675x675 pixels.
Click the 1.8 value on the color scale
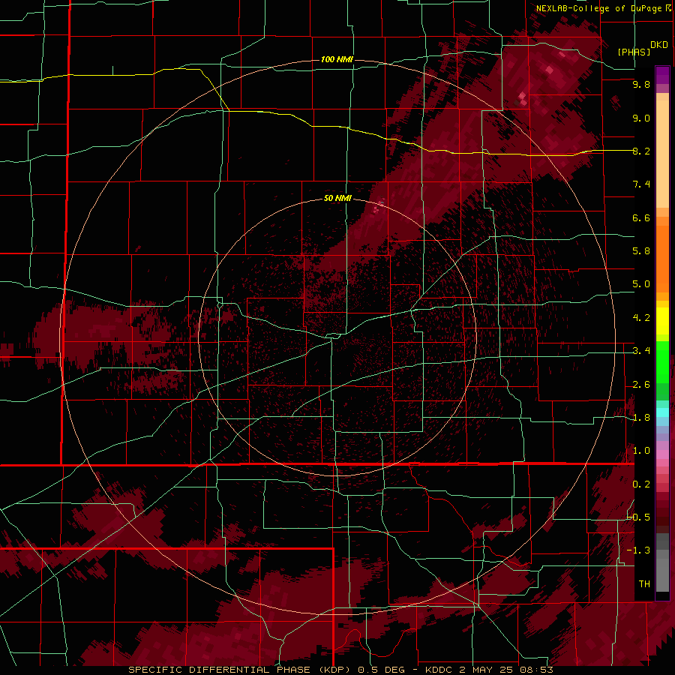[641, 418]
